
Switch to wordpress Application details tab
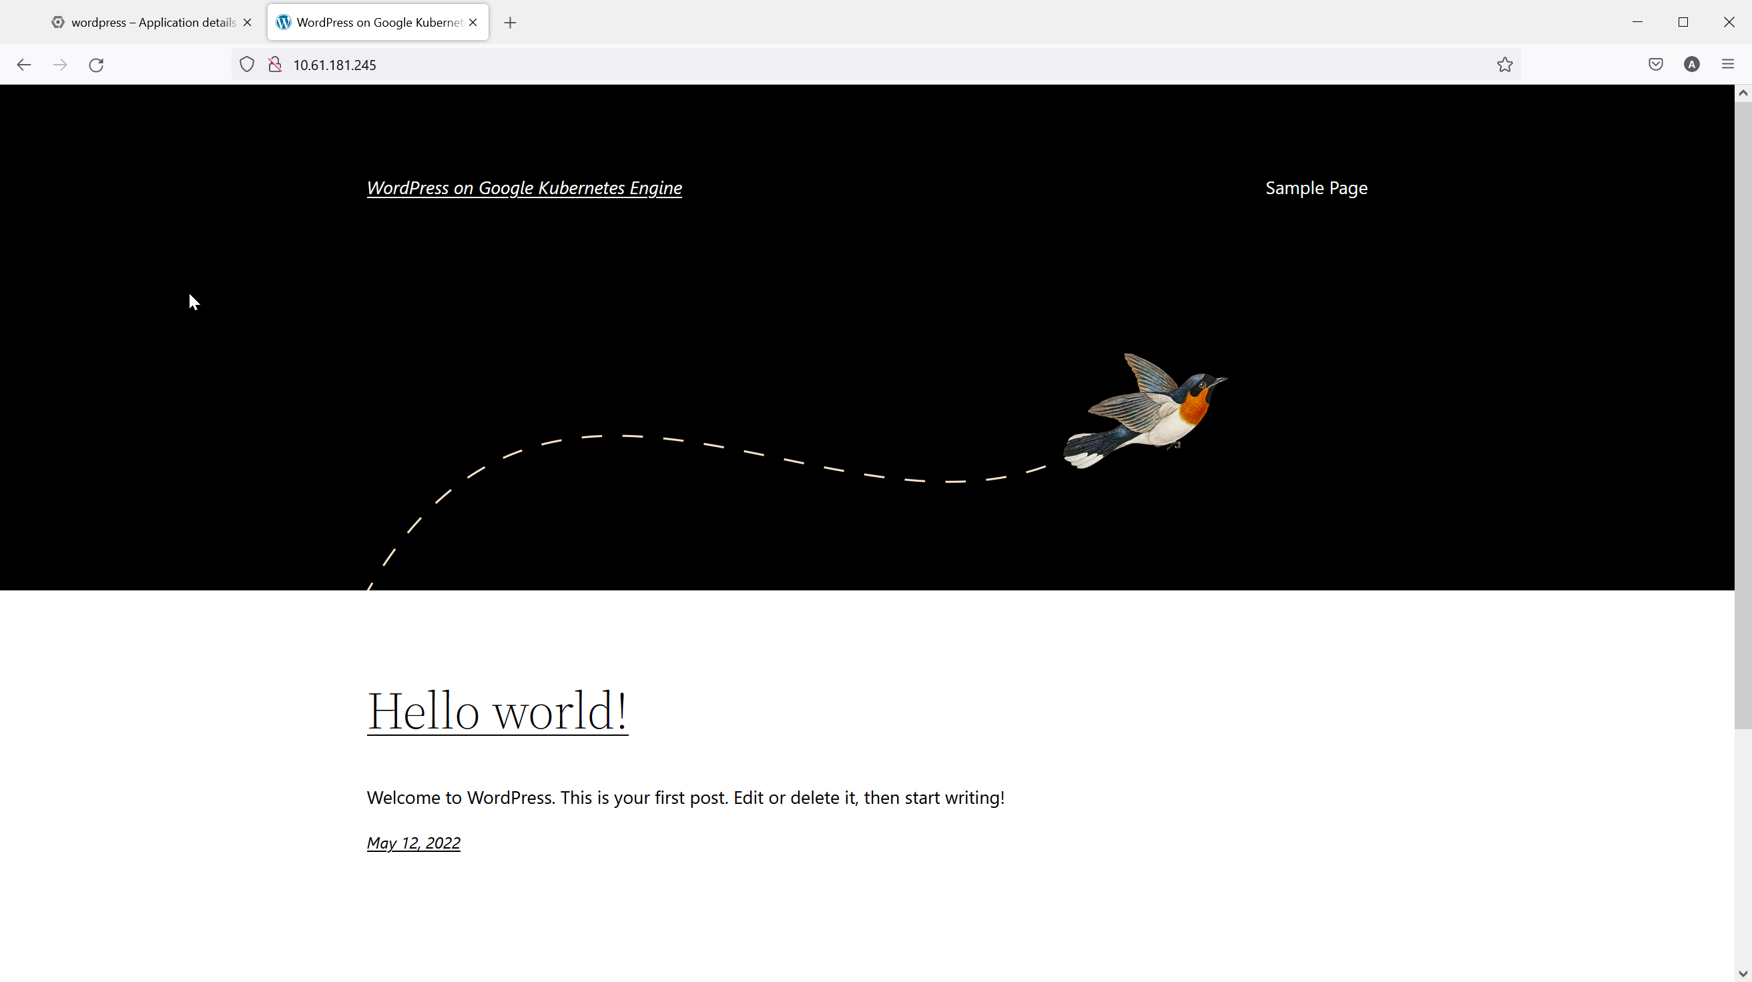tap(146, 23)
